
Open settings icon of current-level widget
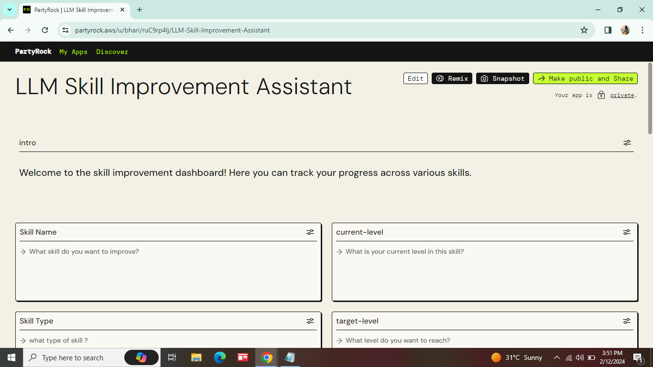(627, 232)
